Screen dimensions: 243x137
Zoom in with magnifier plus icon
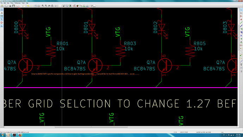tap(43, 6)
